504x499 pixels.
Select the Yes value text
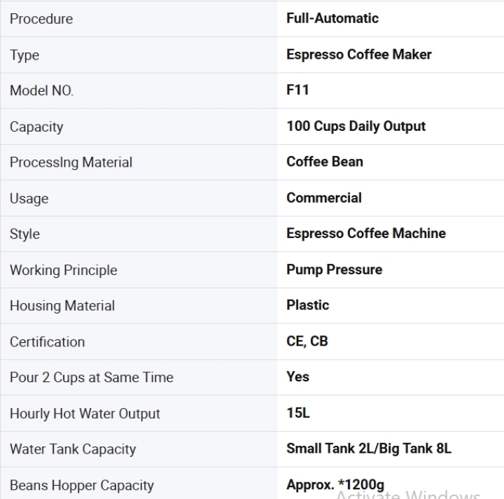(x=297, y=377)
